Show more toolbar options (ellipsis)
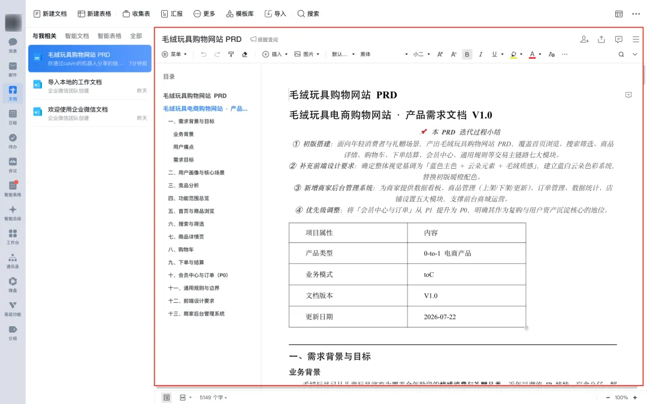This screenshot has height=404, width=647. click(565, 54)
